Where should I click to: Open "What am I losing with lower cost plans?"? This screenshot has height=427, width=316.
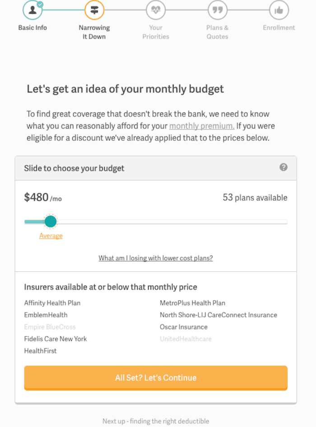pyautogui.click(x=156, y=258)
